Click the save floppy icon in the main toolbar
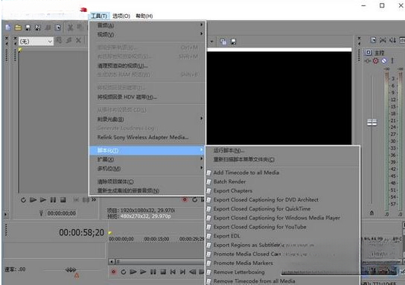405x285 pixels. point(28,28)
